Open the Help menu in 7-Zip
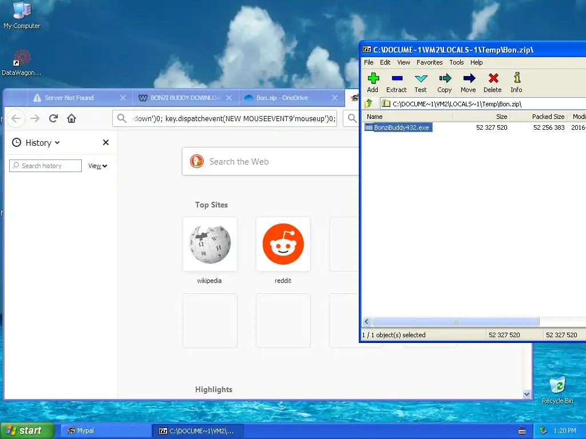The image size is (586, 439). pyautogui.click(x=476, y=62)
